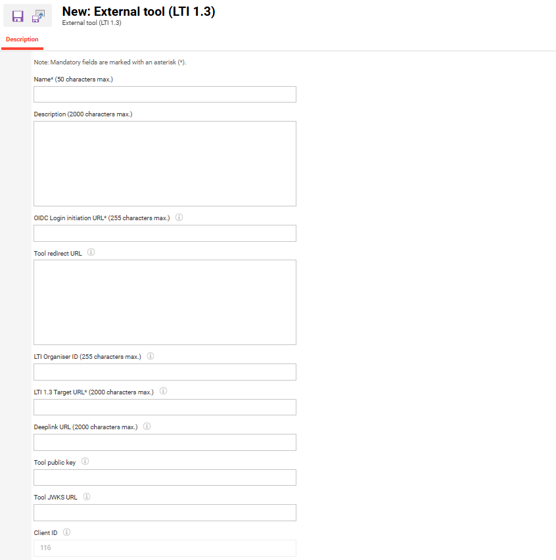The width and height of the screenshot is (556, 560).
Task: Select the Deeplink URL input field
Action: (164, 442)
